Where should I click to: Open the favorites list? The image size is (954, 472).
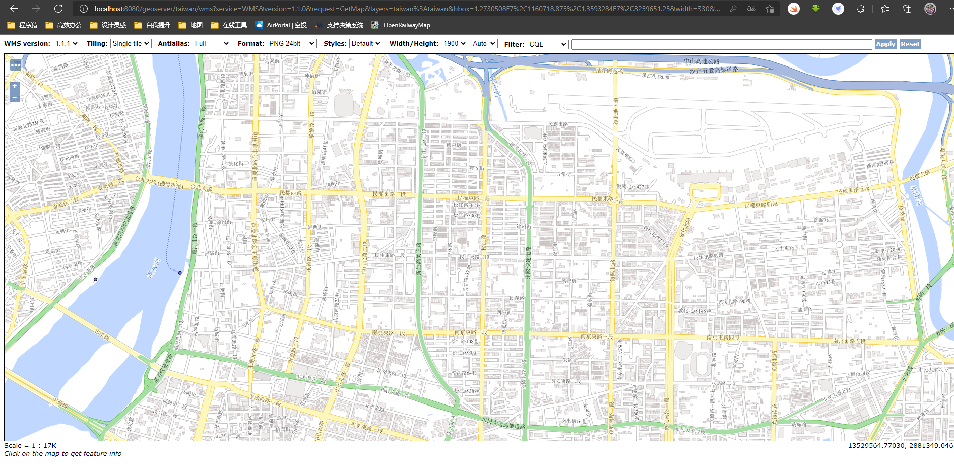[x=885, y=9]
